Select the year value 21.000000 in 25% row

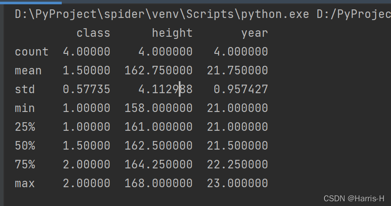pyautogui.click(x=238, y=127)
